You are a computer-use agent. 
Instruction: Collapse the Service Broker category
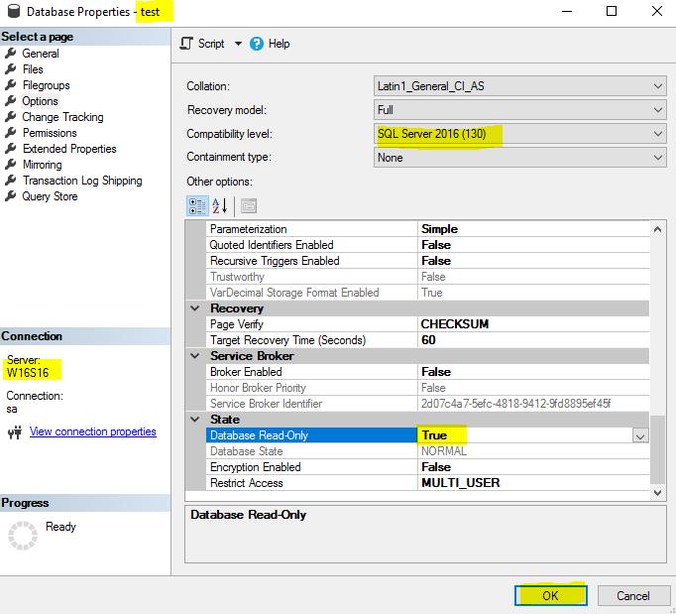click(x=195, y=356)
